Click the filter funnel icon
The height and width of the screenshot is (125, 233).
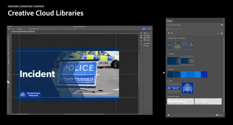point(169,33)
